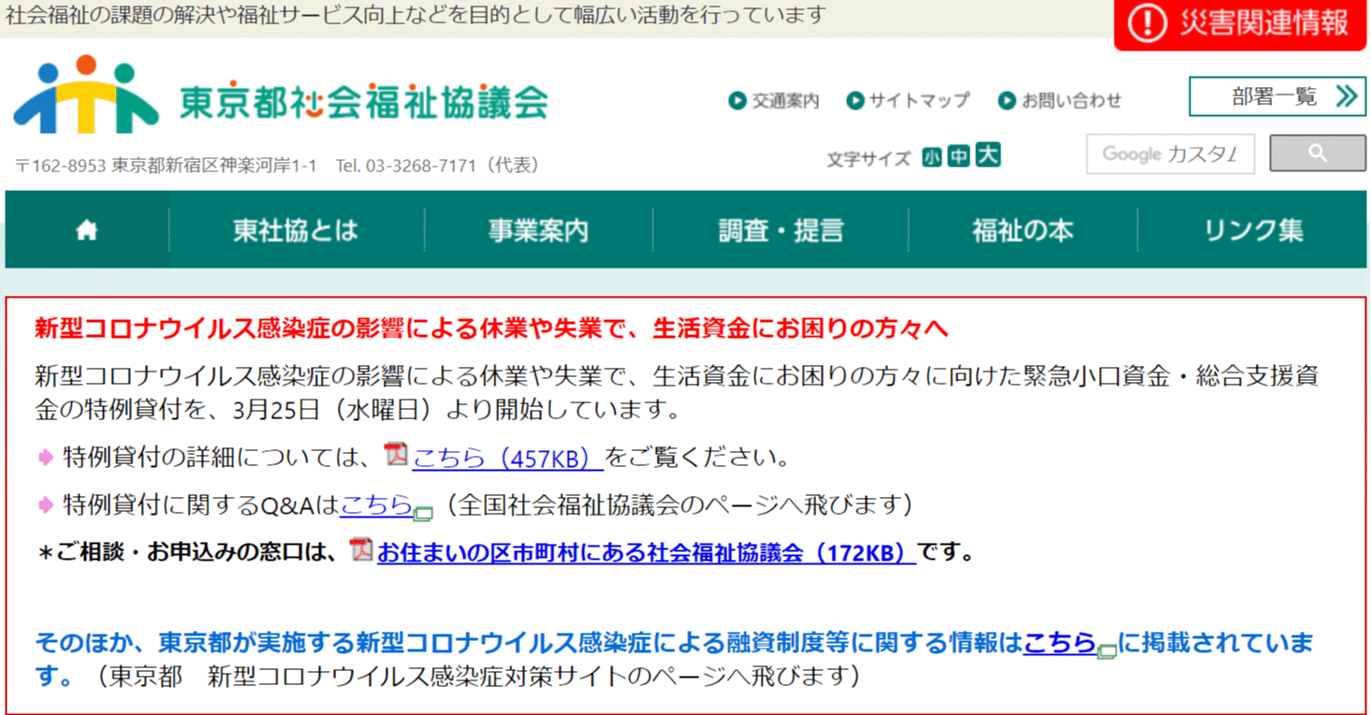Open the blue こちら Tokyo loan info link

pyautogui.click(x=1059, y=643)
